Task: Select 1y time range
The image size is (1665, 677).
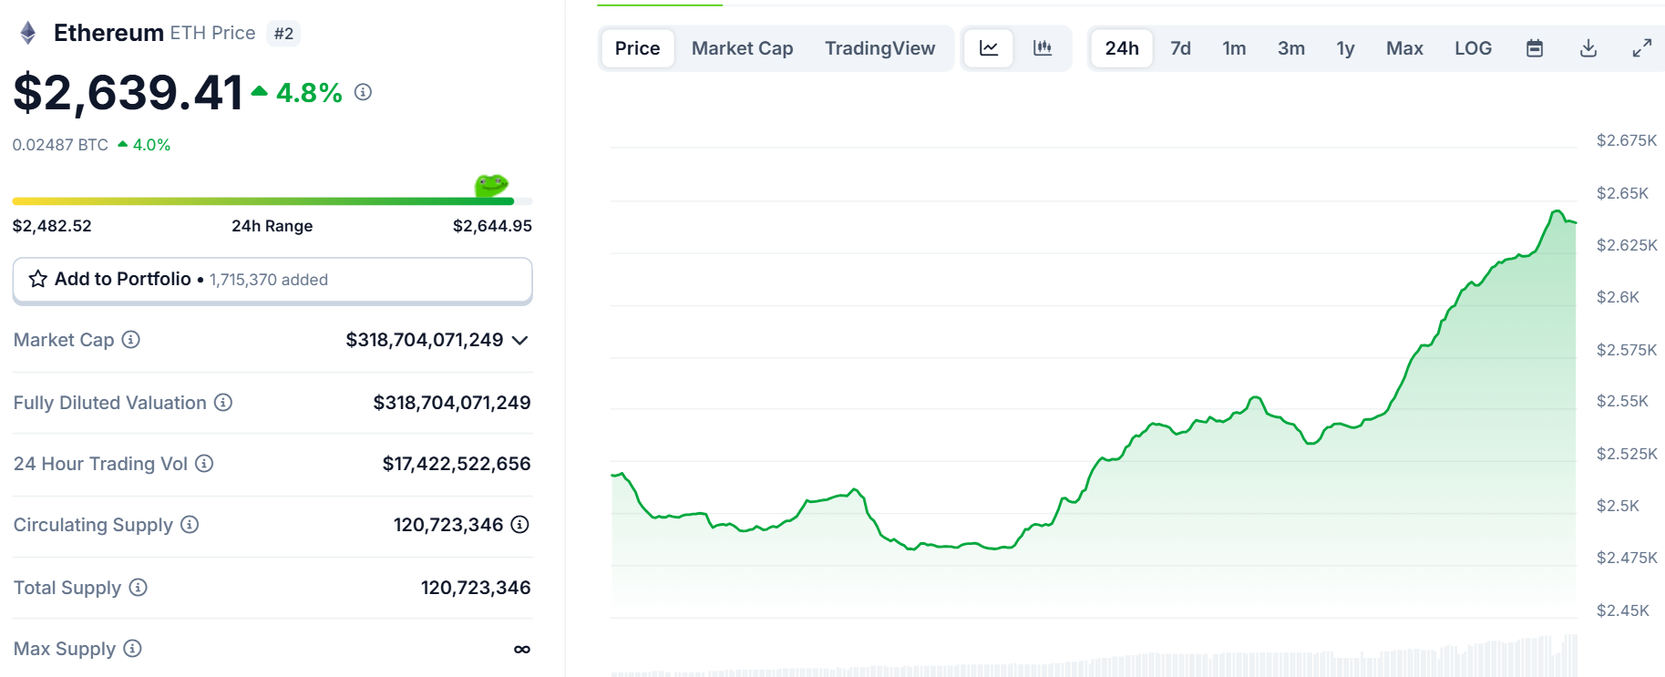Action: point(1345,48)
